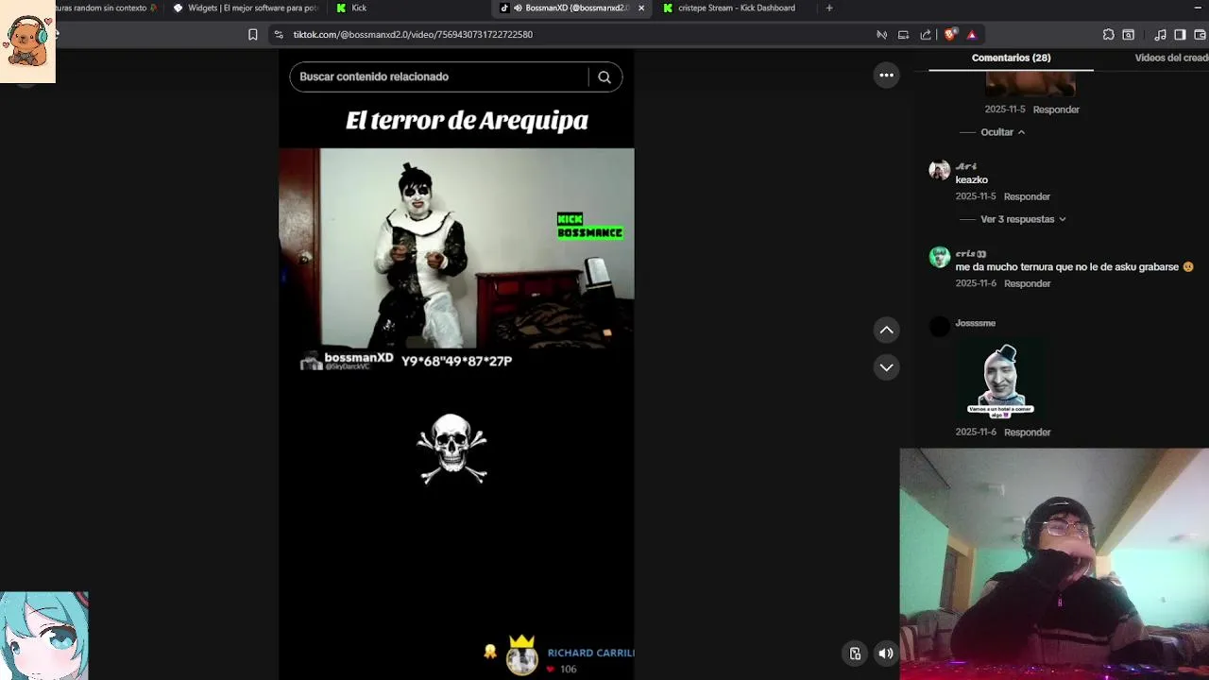This screenshot has height=680, width=1209.
Task: Click the RICHARD CARRILL name in the donor widget
Action: point(590,653)
